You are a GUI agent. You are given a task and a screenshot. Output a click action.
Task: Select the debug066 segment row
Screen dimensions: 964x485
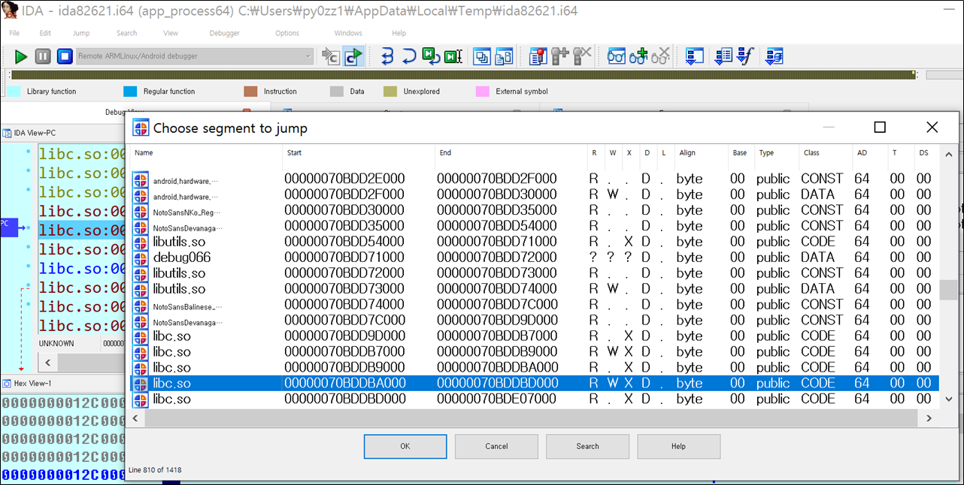534,257
